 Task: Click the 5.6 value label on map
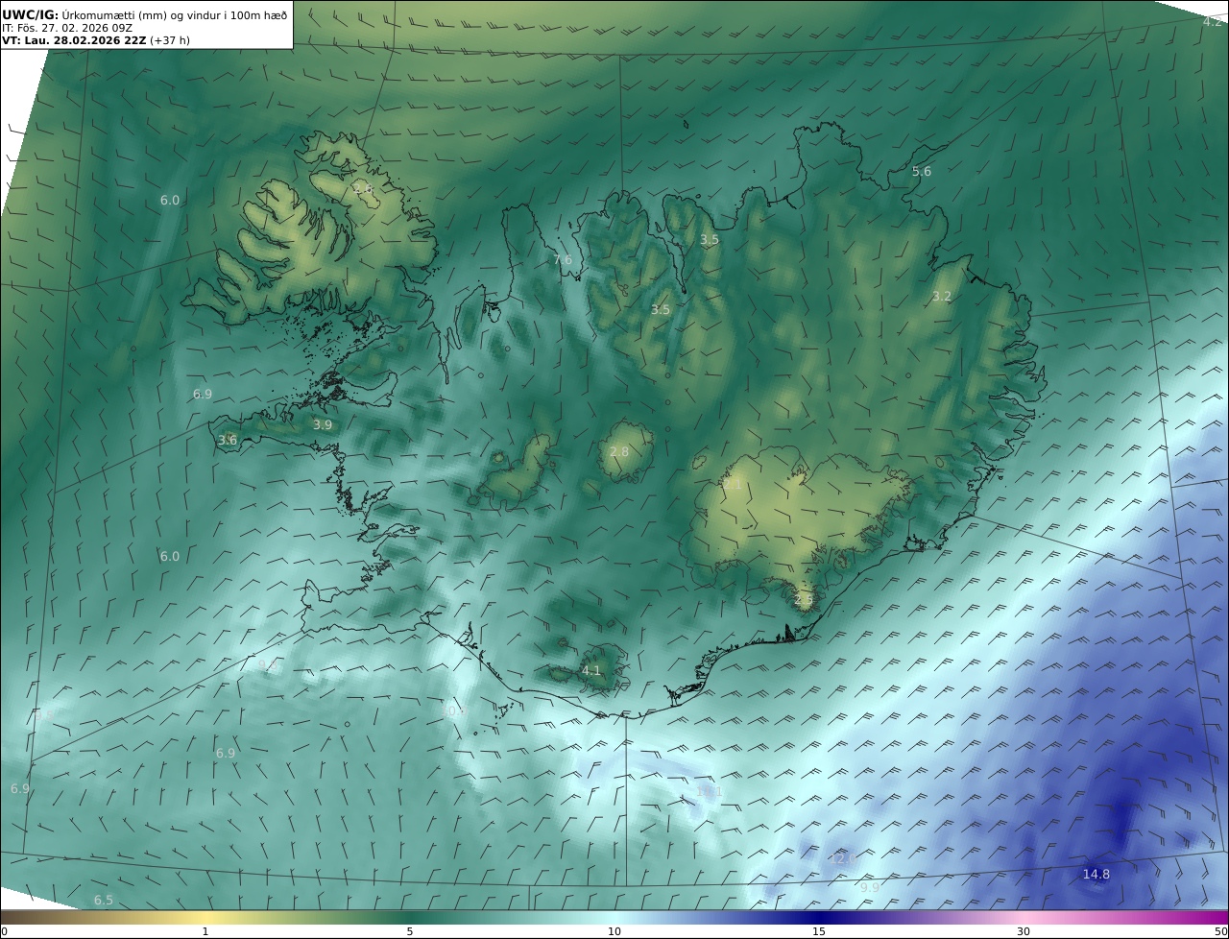point(921,172)
